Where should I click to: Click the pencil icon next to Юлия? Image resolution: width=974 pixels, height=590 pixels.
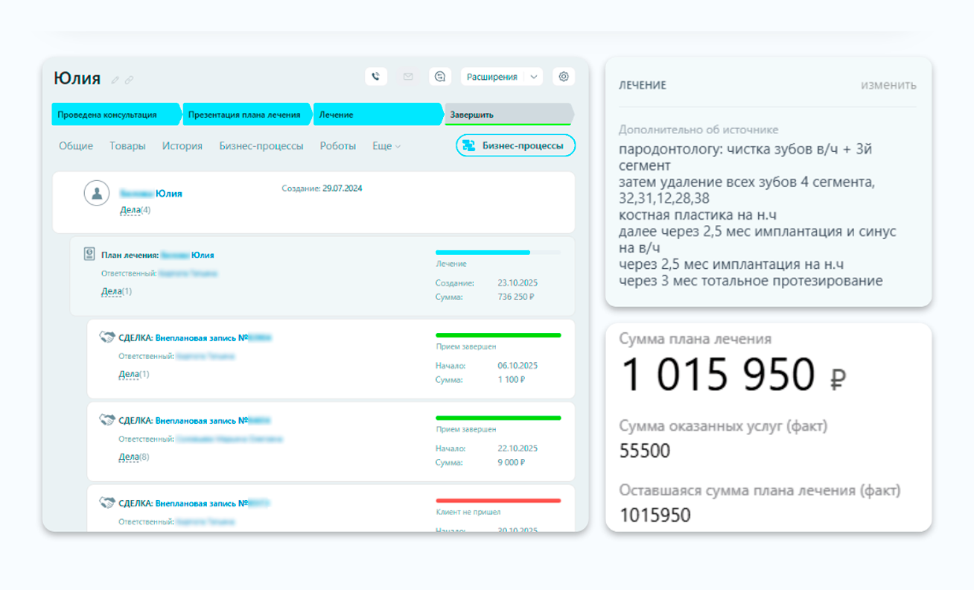tap(115, 80)
